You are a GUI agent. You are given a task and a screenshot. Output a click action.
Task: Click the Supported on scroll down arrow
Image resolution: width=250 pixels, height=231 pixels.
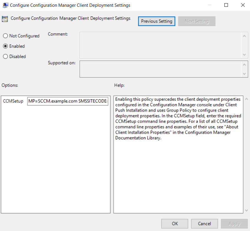tap(244, 74)
